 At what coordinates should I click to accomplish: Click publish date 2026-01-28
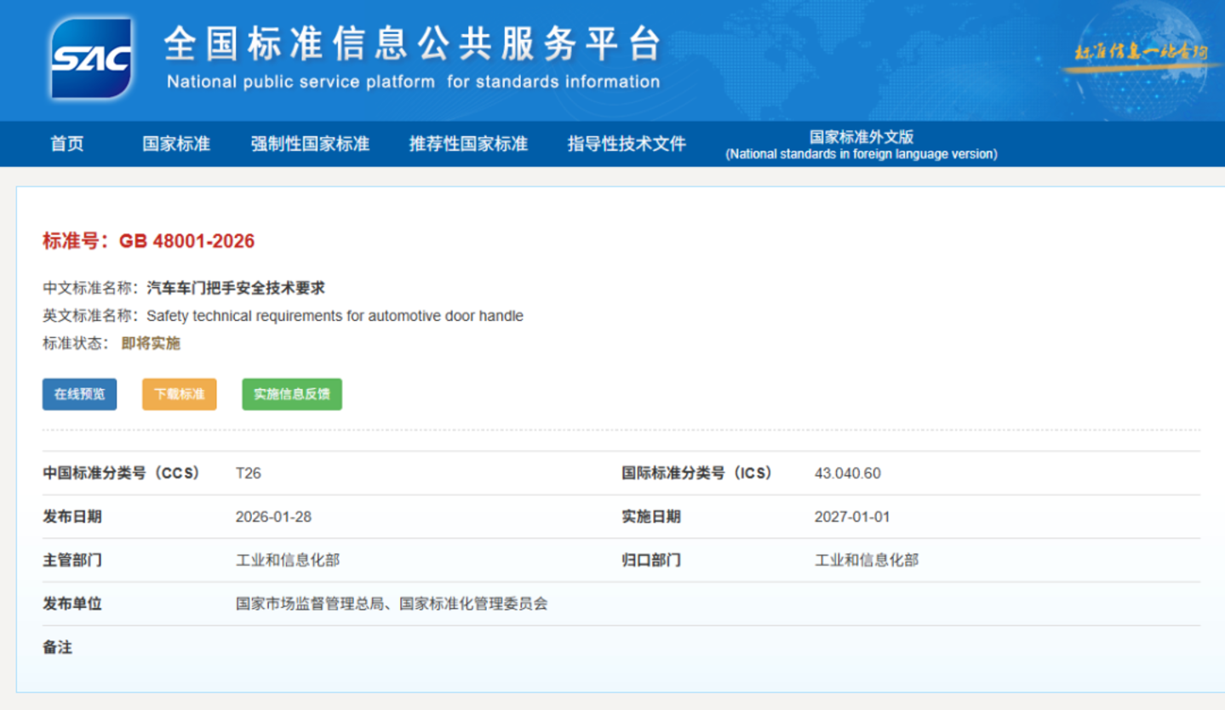[273, 517]
